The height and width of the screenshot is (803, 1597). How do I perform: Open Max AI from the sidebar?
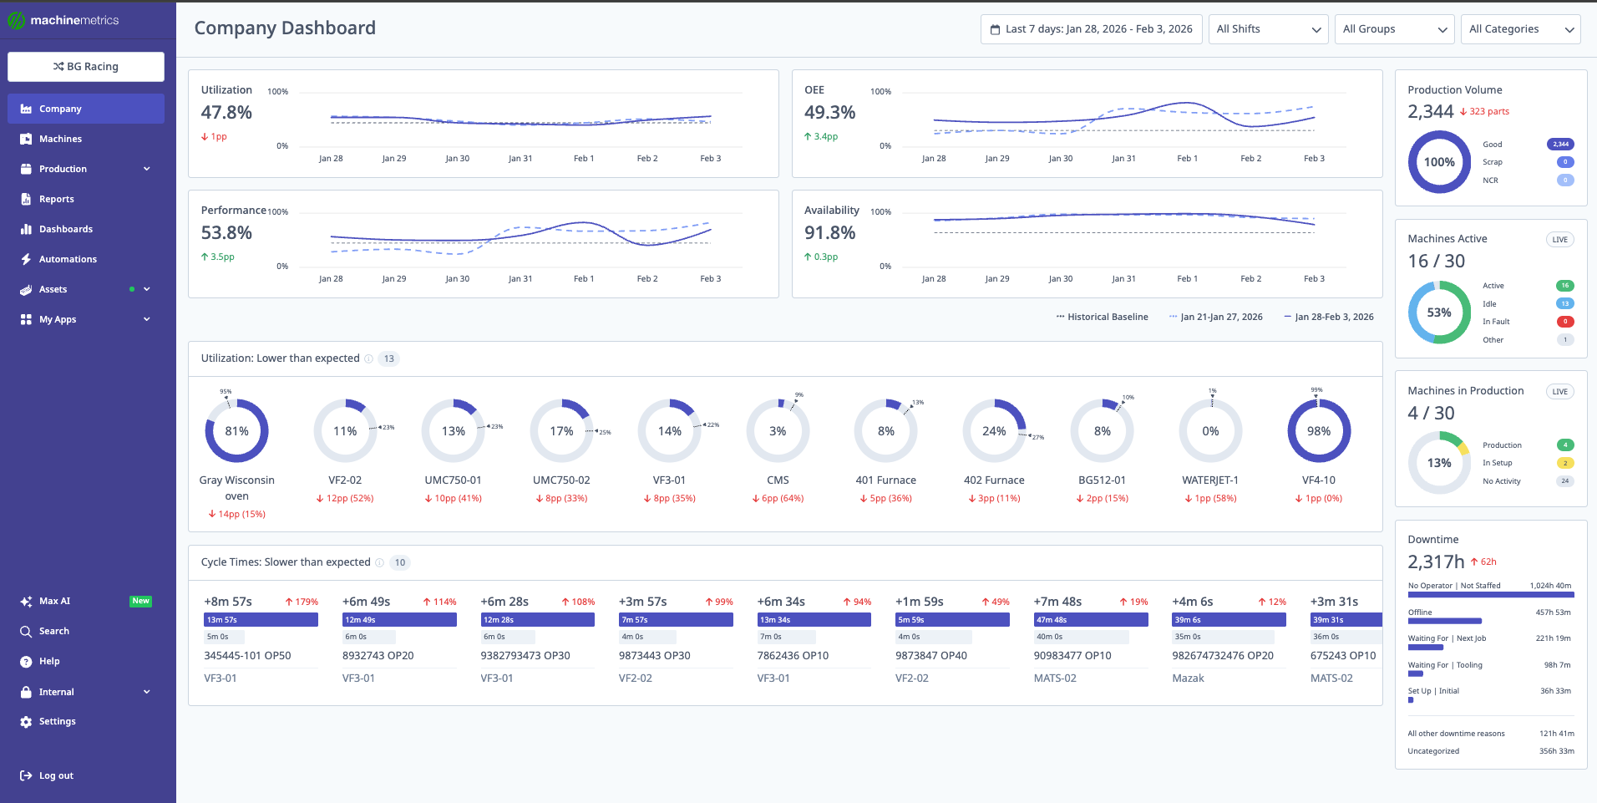(x=26, y=601)
